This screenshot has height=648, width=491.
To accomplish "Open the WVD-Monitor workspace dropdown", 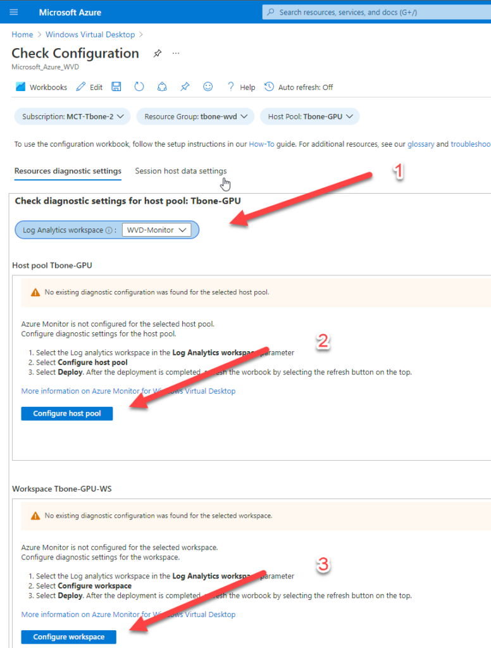I will tap(157, 230).
